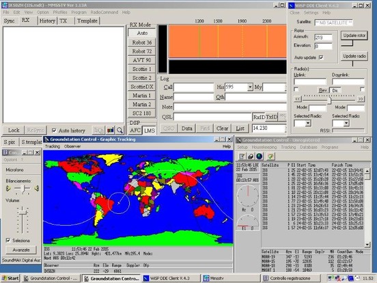This screenshot has width=377, height=283.
Task: Click the MMSSTV title bar icon
Action: [4, 5]
